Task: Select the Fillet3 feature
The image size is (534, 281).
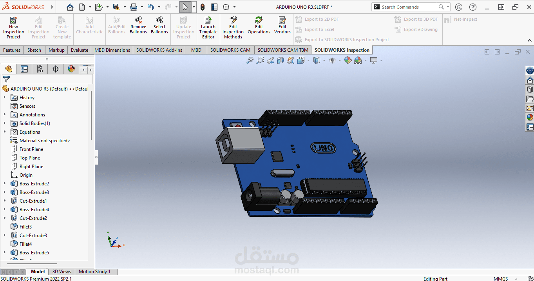Action: point(25,227)
